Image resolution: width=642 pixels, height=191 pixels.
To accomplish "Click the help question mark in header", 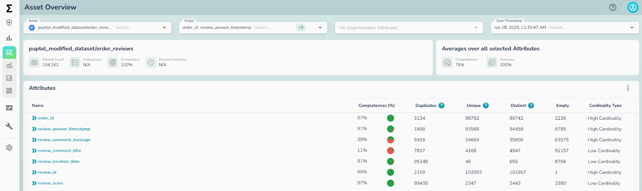I will tap(613, 7).
